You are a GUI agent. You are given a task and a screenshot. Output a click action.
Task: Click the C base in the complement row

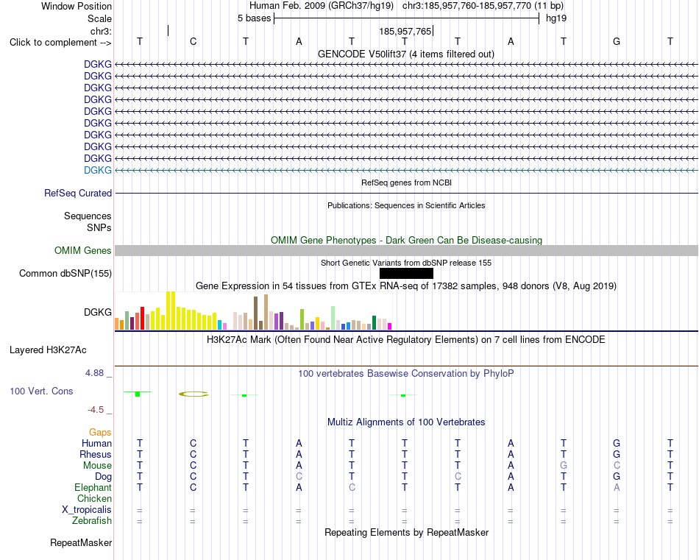193,41
